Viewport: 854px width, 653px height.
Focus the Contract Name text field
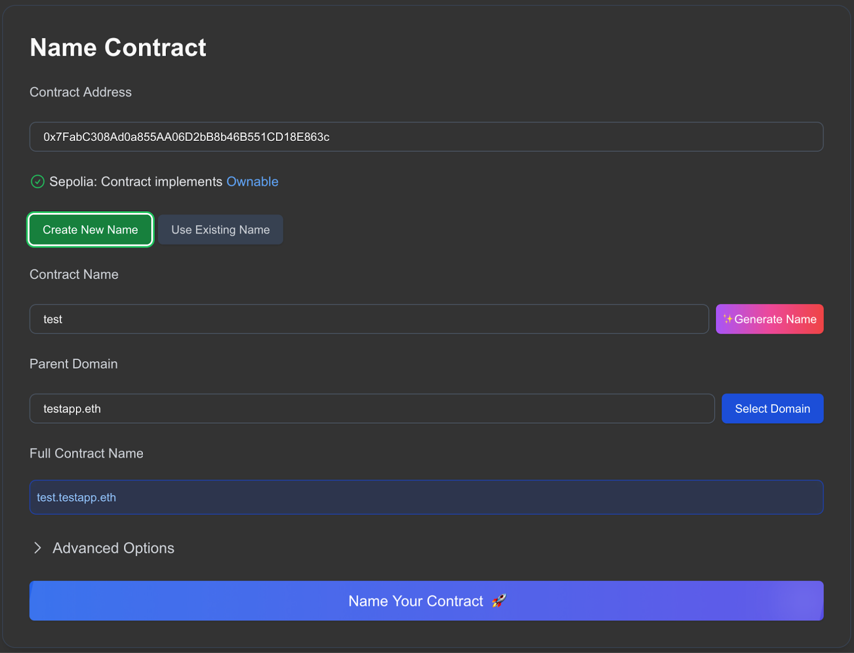click(x=369, y=319)
